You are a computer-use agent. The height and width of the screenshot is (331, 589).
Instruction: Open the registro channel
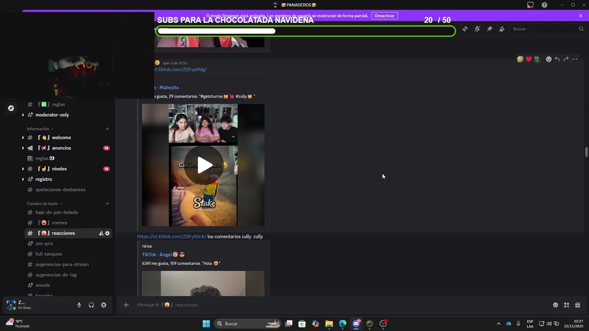pos(69,179)
